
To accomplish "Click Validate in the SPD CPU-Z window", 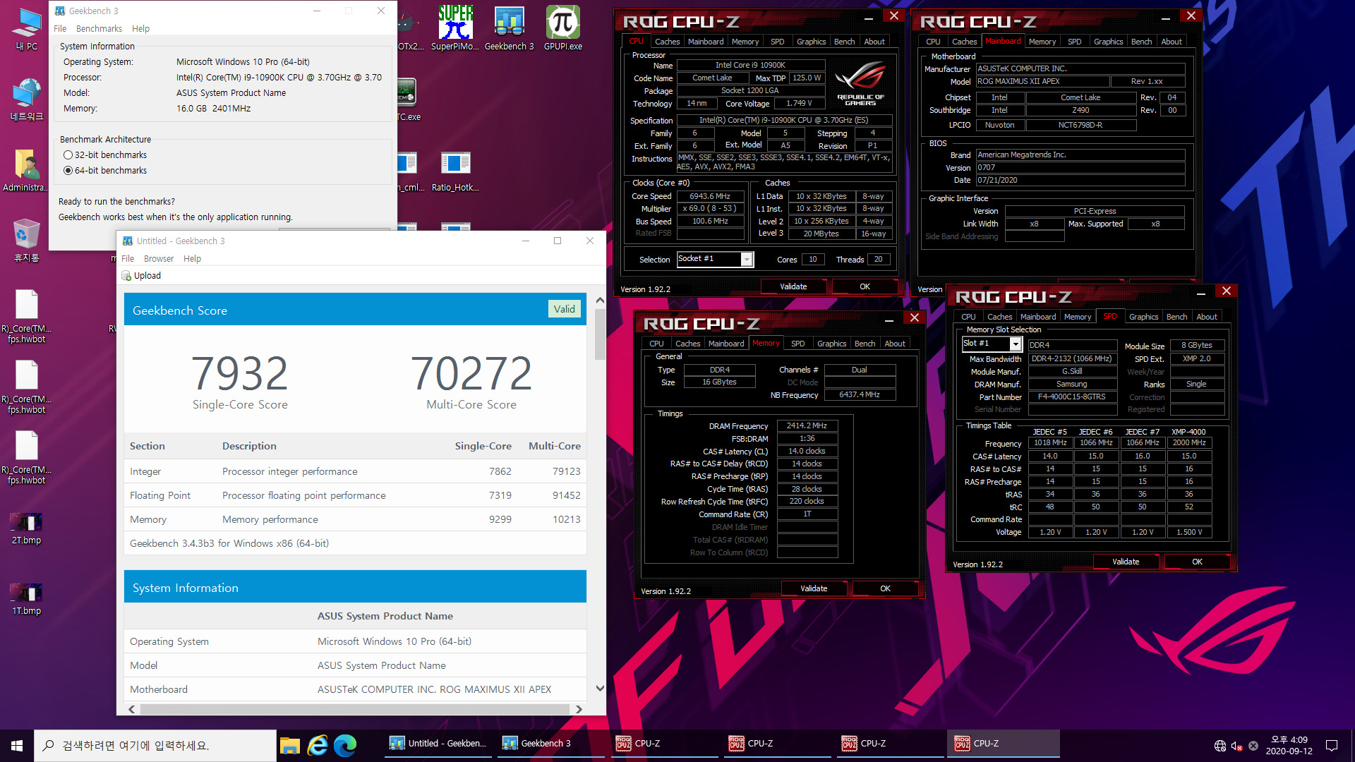I will pyautogui.click(x=1126, y=562).
